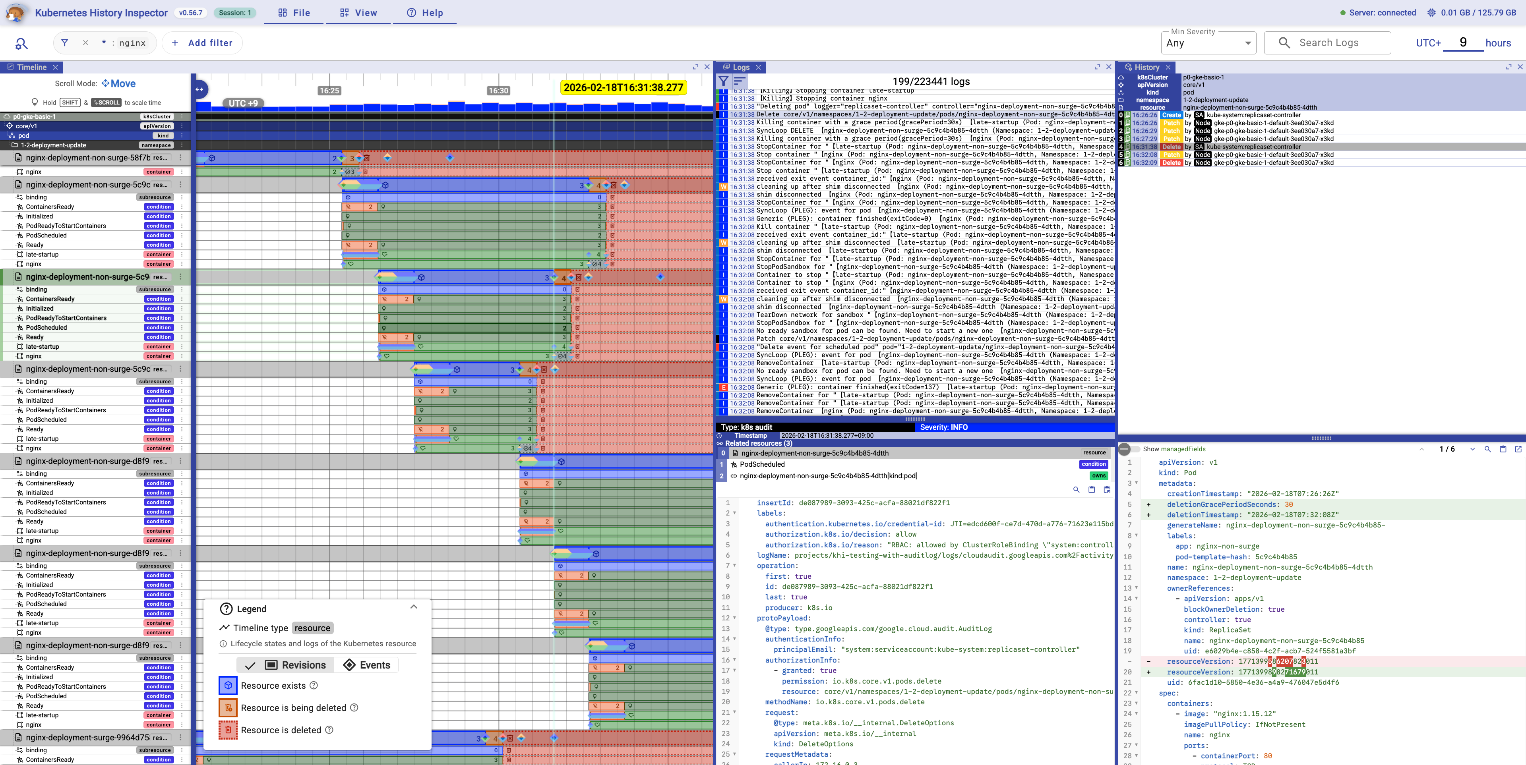Open the Help menu
The image size is (1526, 765).
[425, 12]
